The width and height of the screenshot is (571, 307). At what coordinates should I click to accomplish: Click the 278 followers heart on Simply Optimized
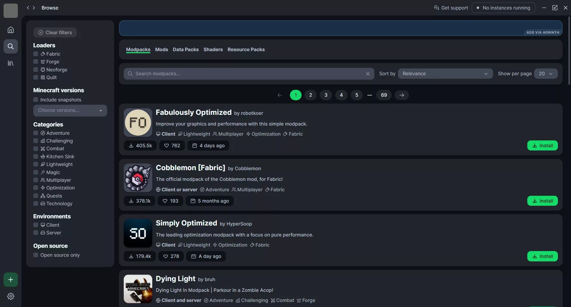[x=171, y=256]
